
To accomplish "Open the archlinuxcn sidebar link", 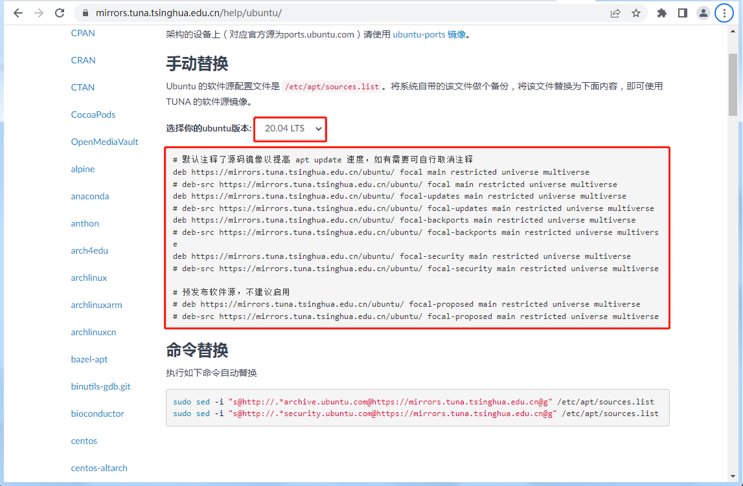I will click(x=93, y=332).
